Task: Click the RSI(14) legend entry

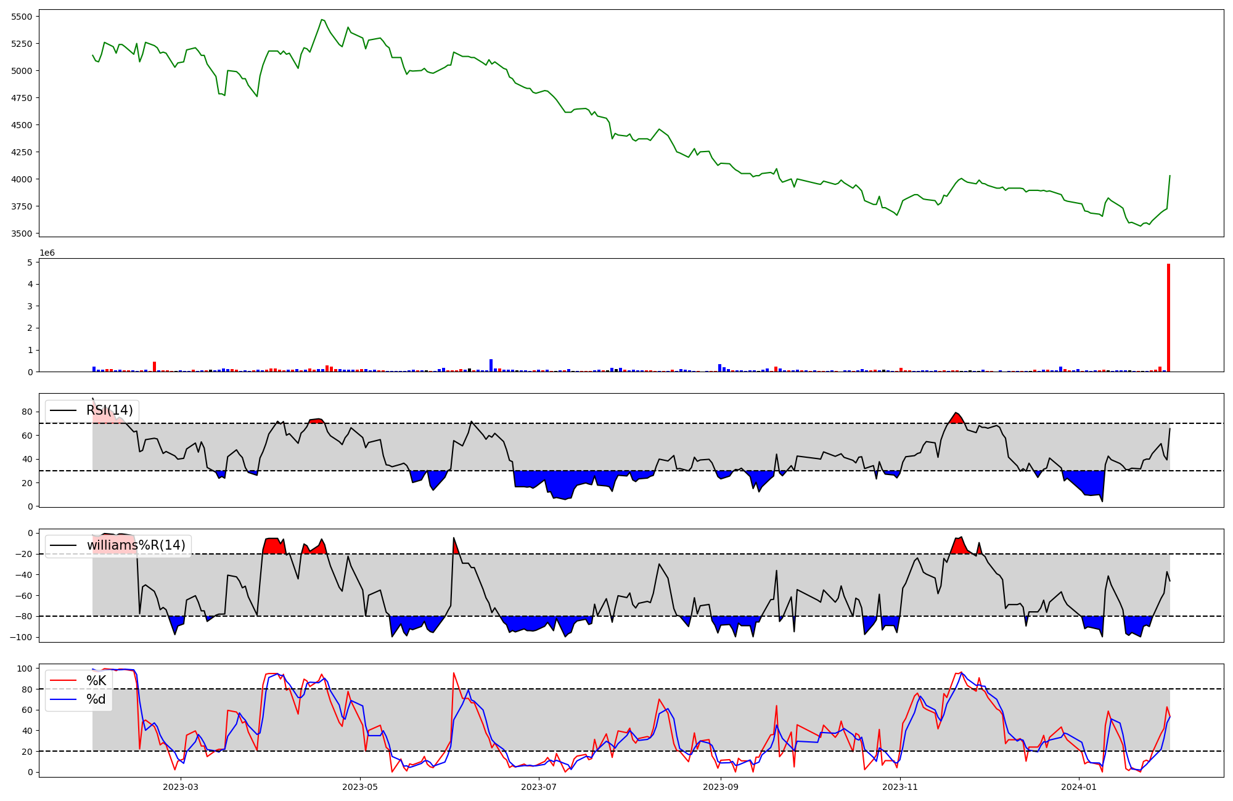Action: pyautogui.click(x=109, y=410)
